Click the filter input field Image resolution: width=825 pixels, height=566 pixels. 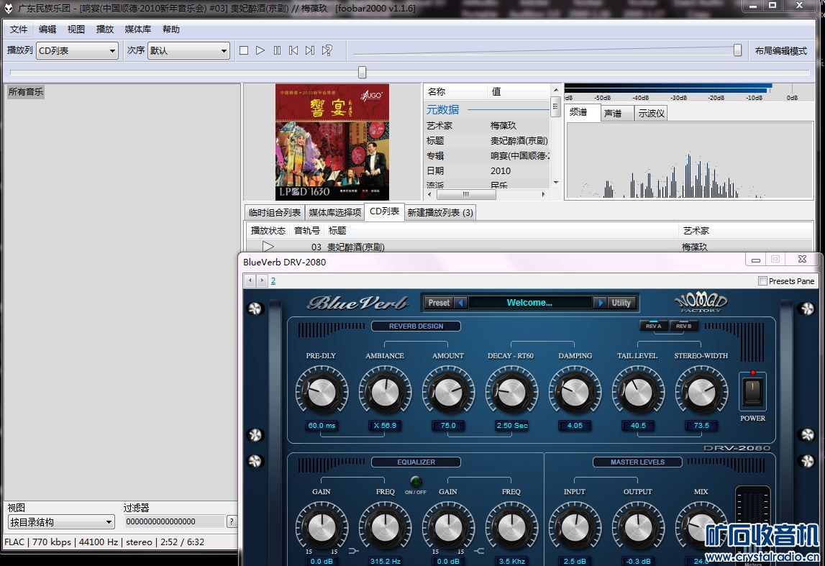click(174, 521)
